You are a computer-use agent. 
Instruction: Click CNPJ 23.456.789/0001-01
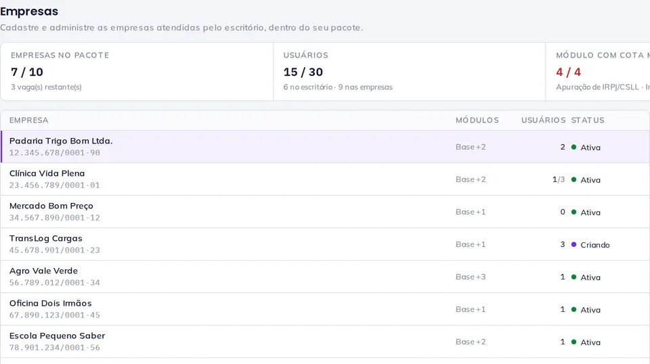click(55, 185)
